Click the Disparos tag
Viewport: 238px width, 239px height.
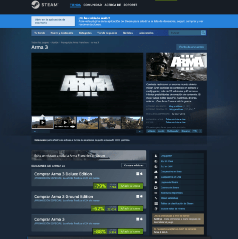tap(185, 131)
